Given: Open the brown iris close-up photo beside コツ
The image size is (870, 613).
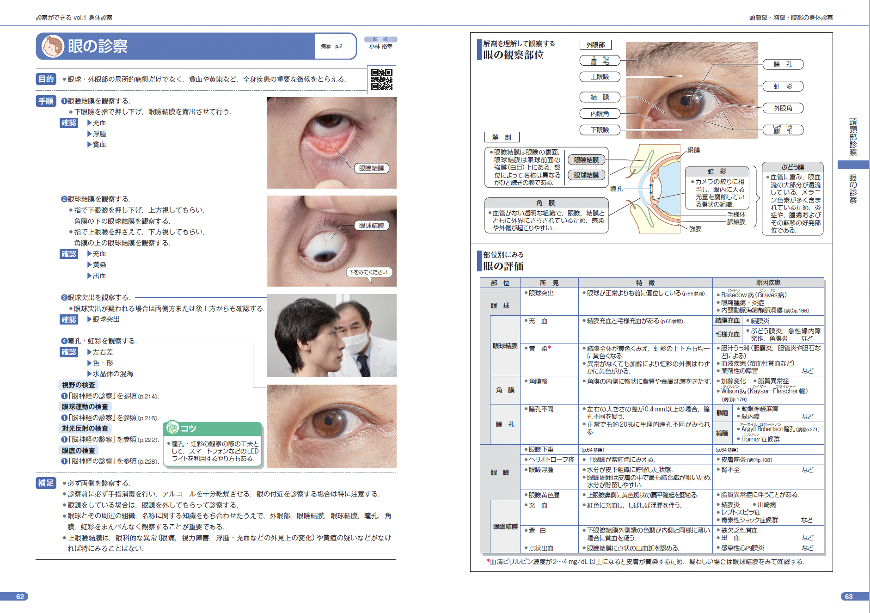Looking at the screenshot, I should click(x=331, y=426).
